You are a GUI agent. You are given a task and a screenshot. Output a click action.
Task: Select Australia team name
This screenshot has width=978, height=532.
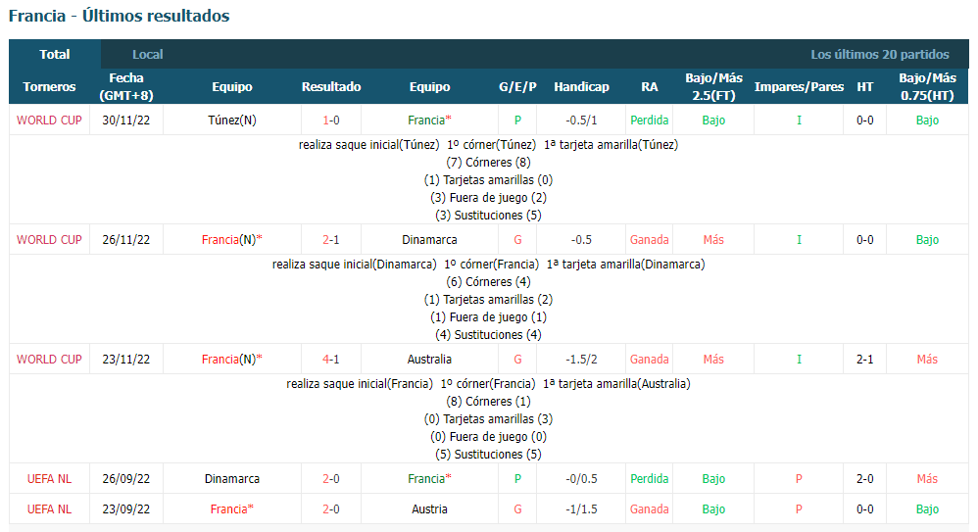pos(430,360)
